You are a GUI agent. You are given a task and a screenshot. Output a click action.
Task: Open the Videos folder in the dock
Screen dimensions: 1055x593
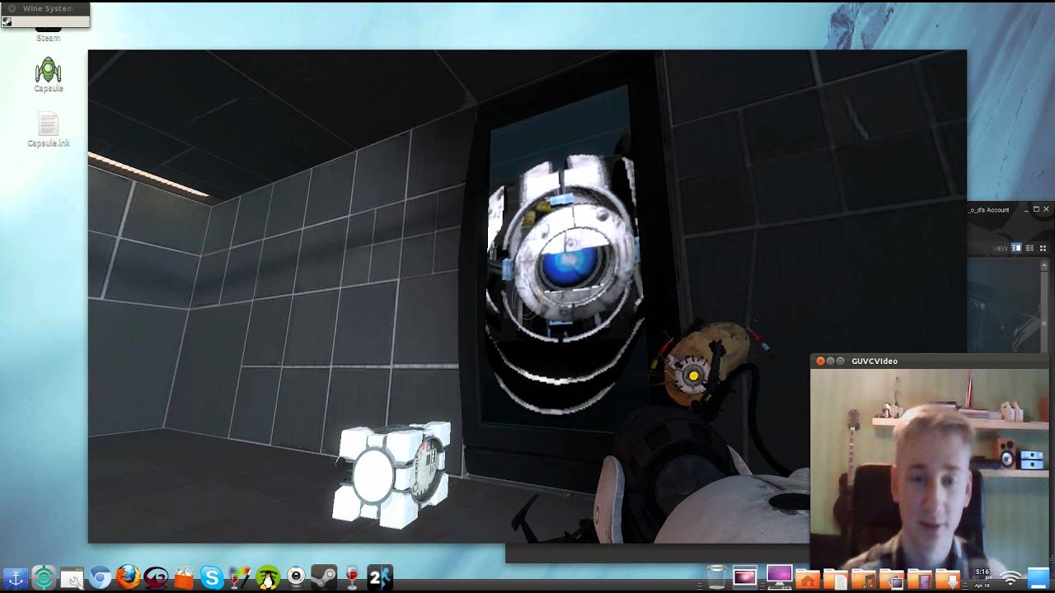(x=920, y=579)
